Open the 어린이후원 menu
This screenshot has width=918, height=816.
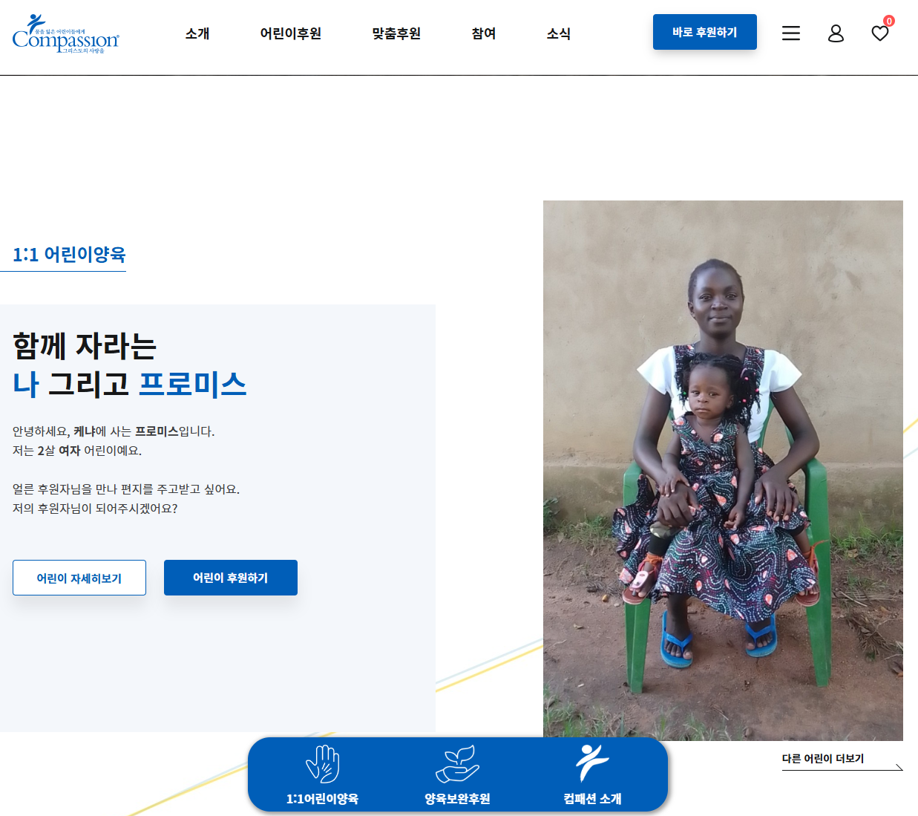click(291, 33)
